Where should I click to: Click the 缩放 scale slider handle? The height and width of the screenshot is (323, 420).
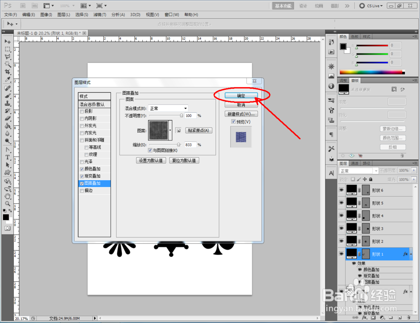pyautogui.click(x=178, y=144)
